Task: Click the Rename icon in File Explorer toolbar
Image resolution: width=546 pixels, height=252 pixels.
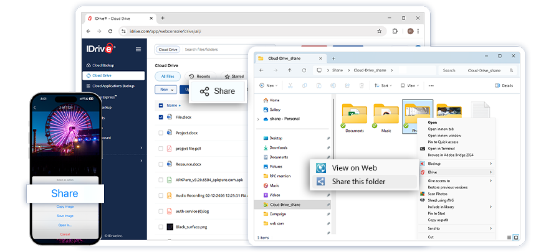Action: tap(333, 85)
